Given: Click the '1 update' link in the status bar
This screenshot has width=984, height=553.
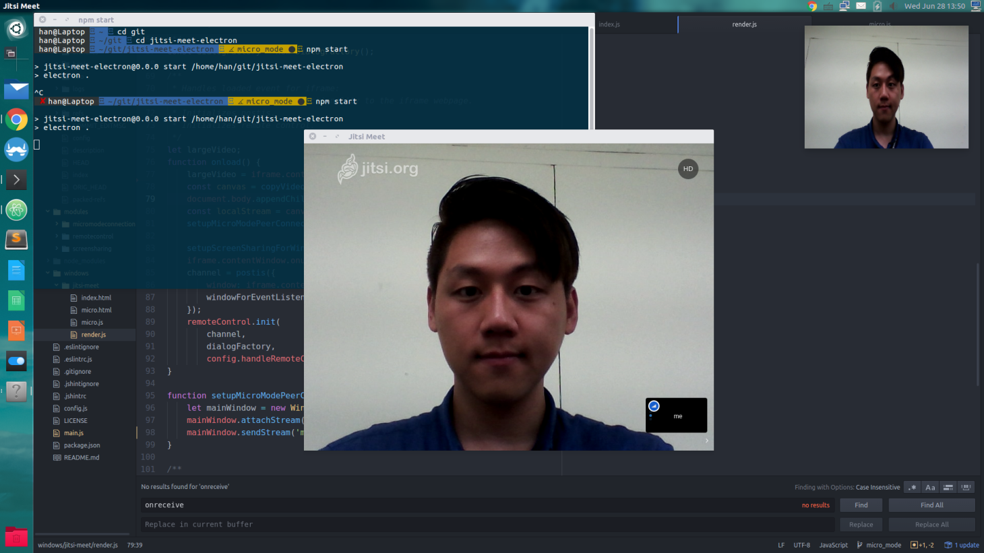Looking at the screenshot, I should pos(962,545).
